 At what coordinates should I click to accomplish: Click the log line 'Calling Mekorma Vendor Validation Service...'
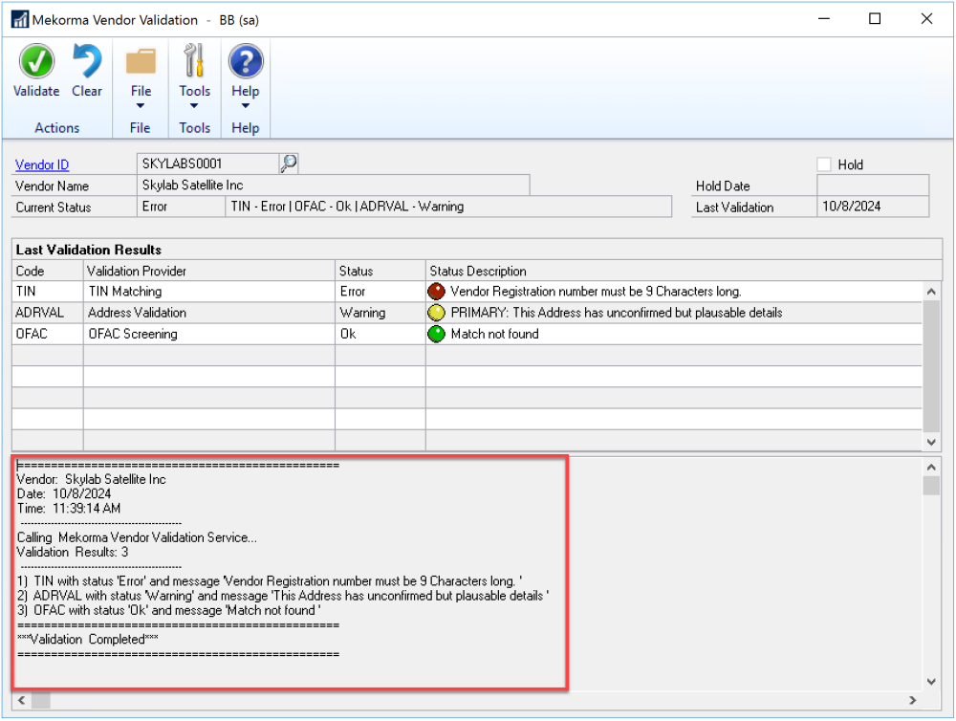pyautogui.click(x=137, y=537)
